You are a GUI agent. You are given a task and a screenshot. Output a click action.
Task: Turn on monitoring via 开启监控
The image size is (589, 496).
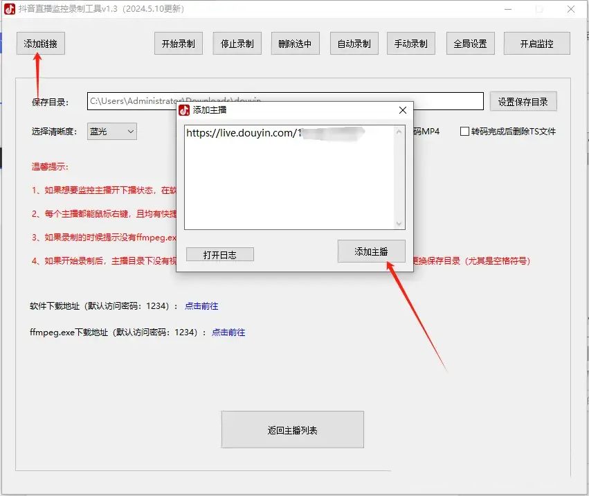[x=537, y=44]
